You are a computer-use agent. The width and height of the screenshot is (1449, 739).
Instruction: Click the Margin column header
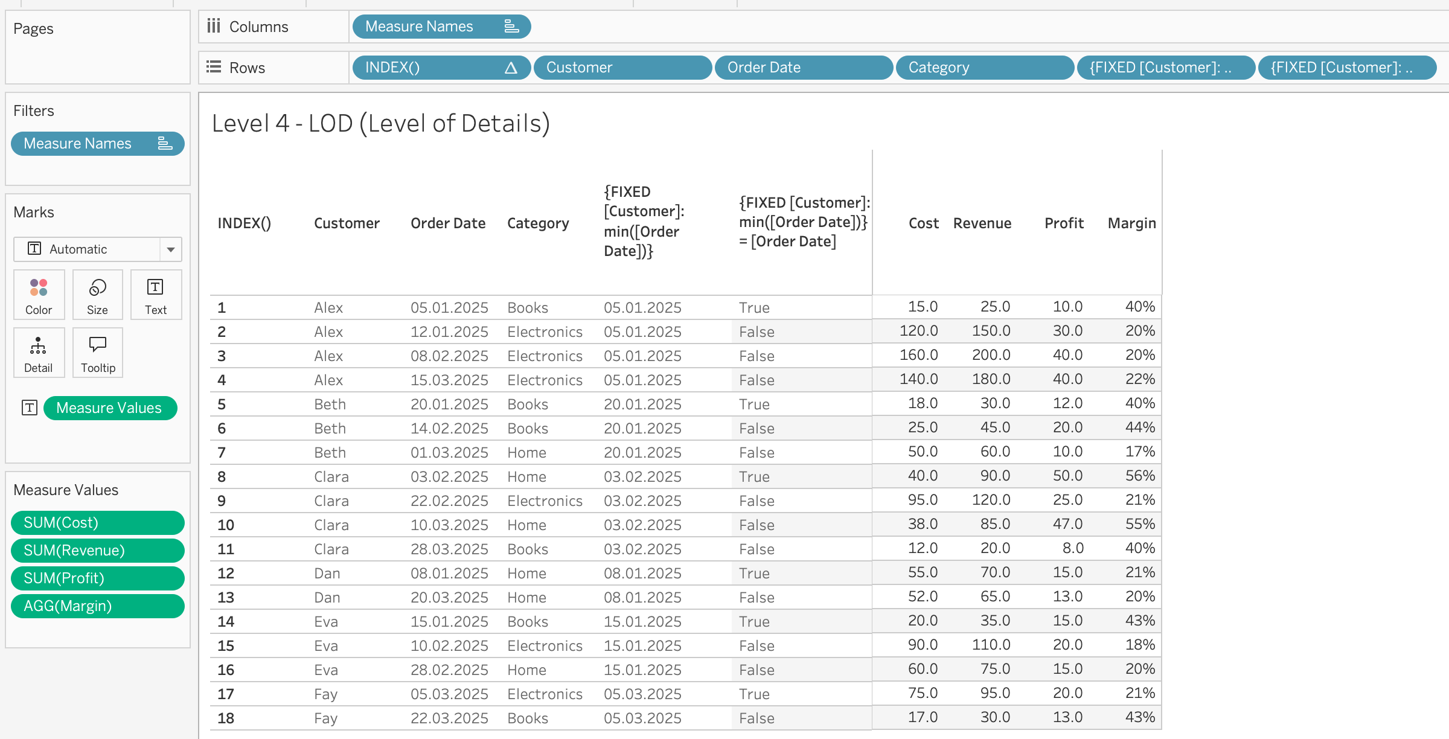(x=1131, y=223)
